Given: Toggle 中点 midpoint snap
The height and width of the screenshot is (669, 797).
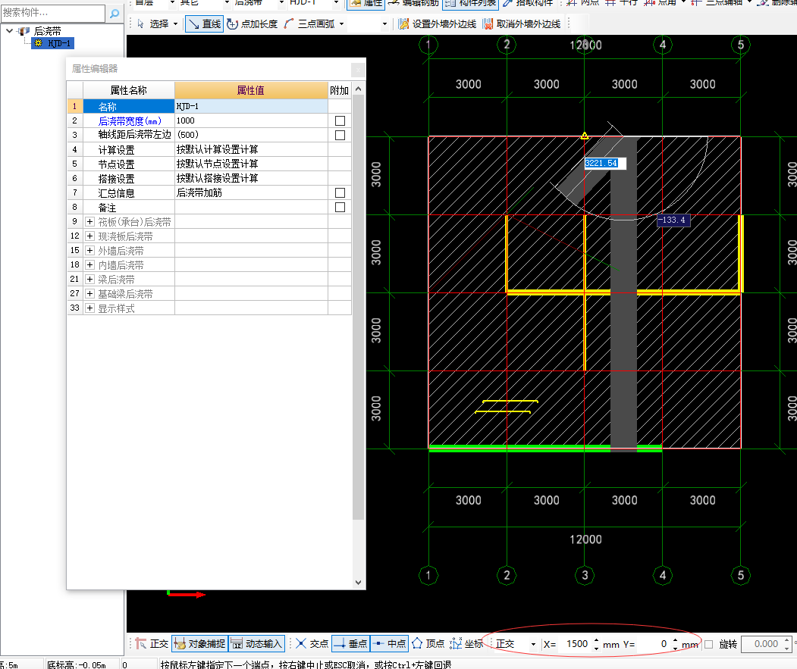Looking at the screenshot, I should tap(389, 643).
